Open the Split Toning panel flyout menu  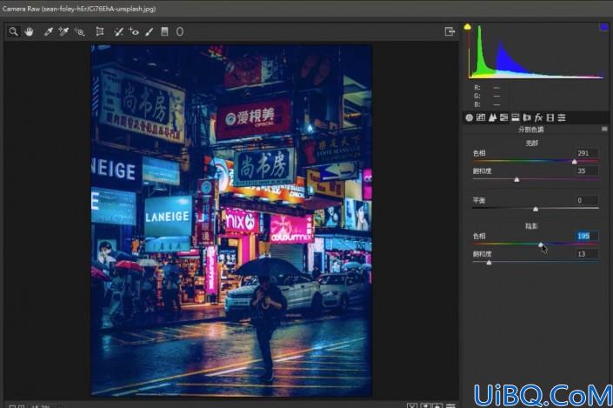tap(604, 129)
